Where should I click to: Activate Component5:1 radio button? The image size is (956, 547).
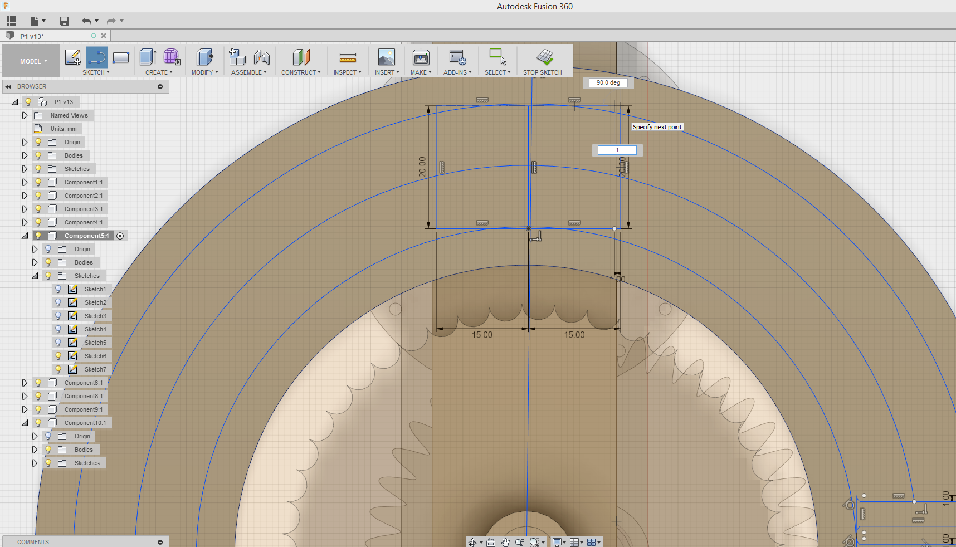pyautogui.click(x=120, y=236)
